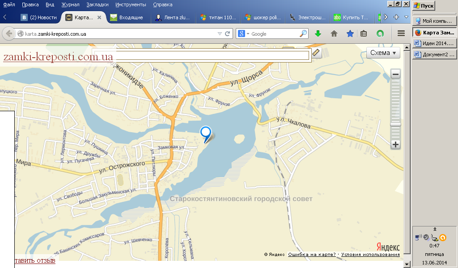Click the zamki-kreposti.com.ua site logo link

pyautogui.click(x=58, y=57)
